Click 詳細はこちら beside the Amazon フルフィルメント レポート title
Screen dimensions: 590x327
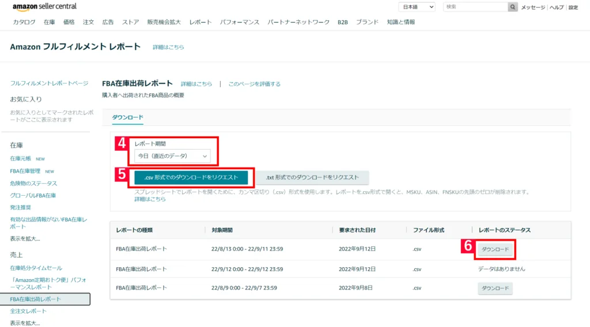(x=168, y=47)
